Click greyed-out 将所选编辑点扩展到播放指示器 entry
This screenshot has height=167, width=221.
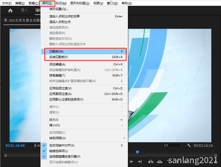click(x=84, y=81)
